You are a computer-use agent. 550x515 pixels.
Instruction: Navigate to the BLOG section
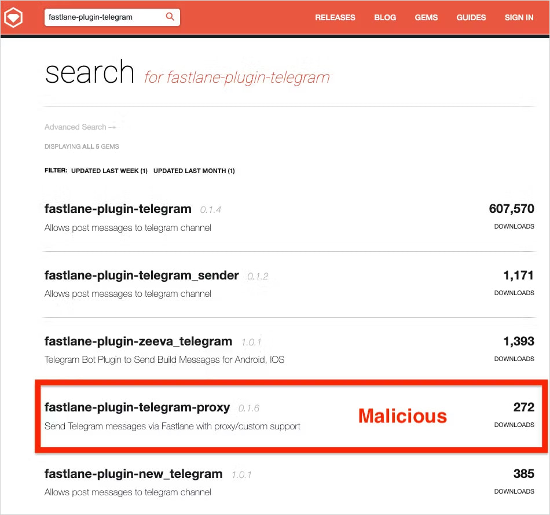tap(385, 17)
